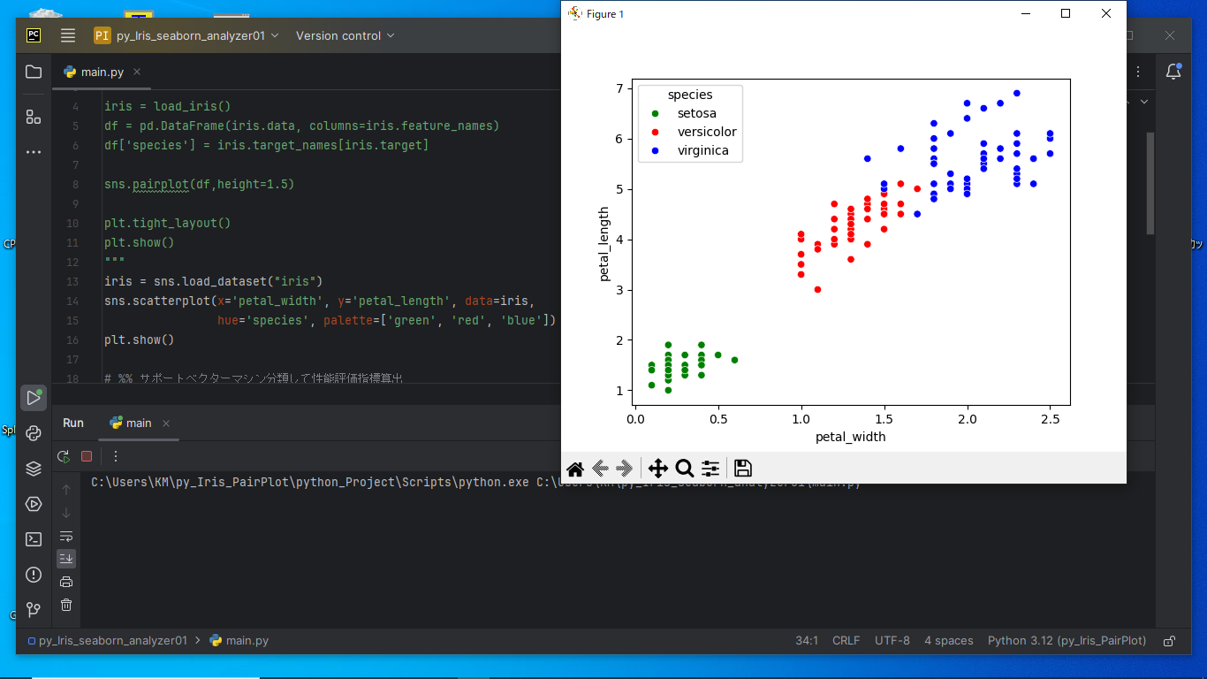Open the Python Packages layers icon
The image size is (1207, 679).
pos(34,469)
